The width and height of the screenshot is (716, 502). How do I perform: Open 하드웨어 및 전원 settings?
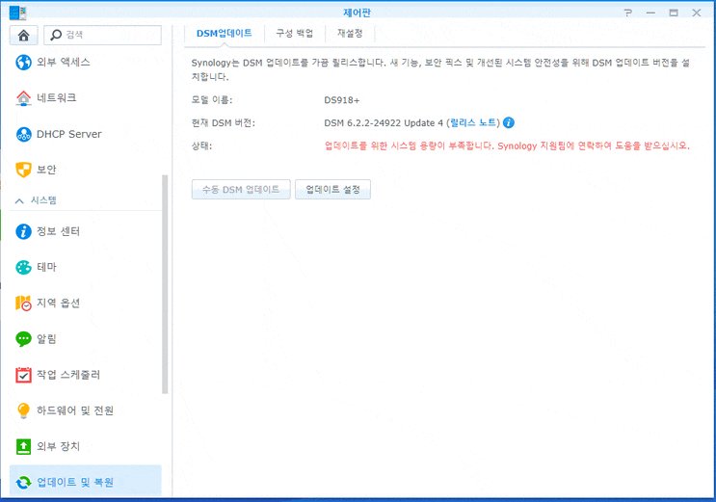(86, 410)
